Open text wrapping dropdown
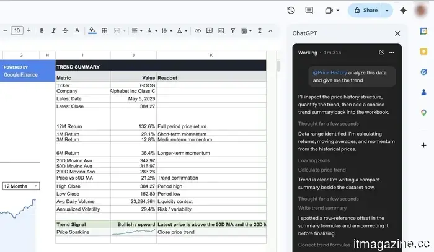The height and width of the screenshot is (252, 434). tap(167, 31)
